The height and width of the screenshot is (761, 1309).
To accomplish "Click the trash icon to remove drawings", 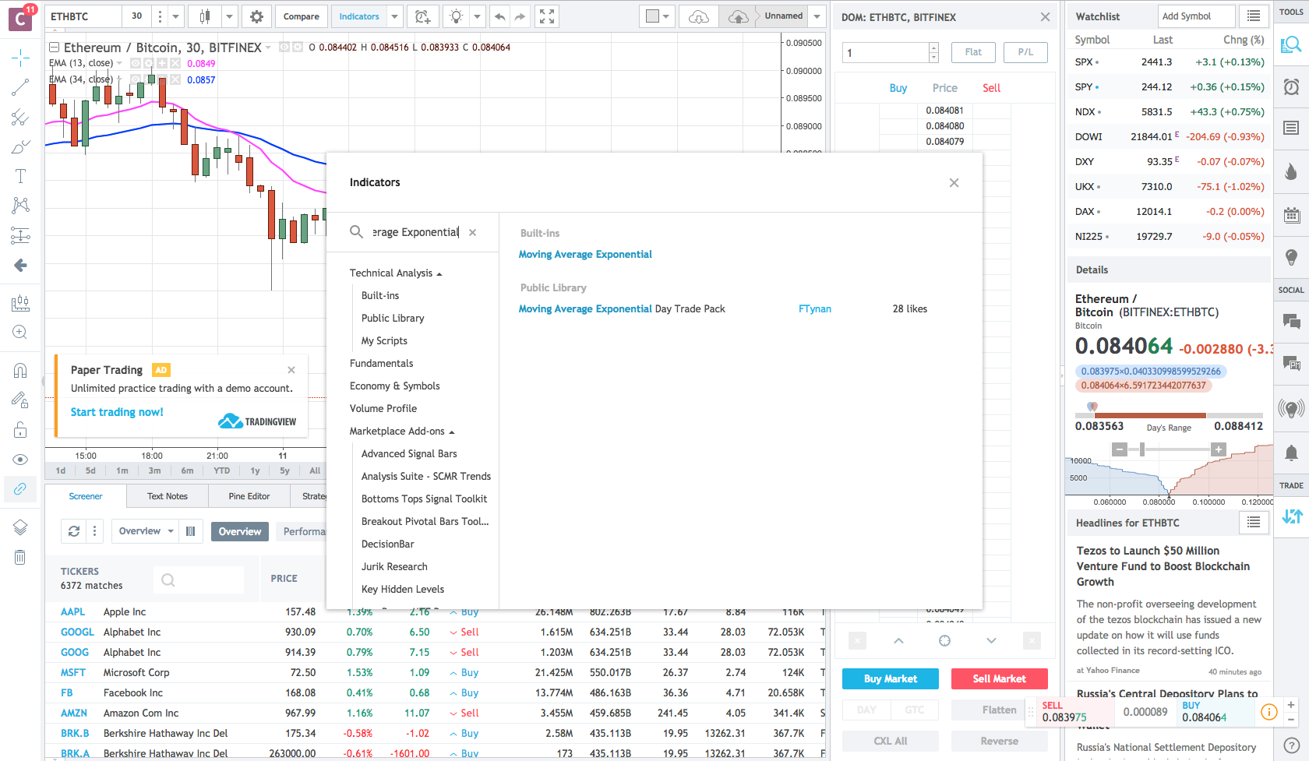I will point(20,557).
